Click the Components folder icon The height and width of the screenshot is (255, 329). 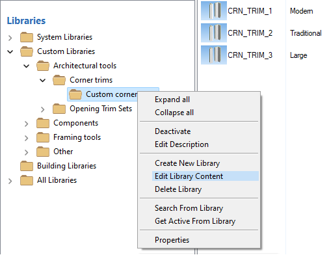(x=43, y=123)
